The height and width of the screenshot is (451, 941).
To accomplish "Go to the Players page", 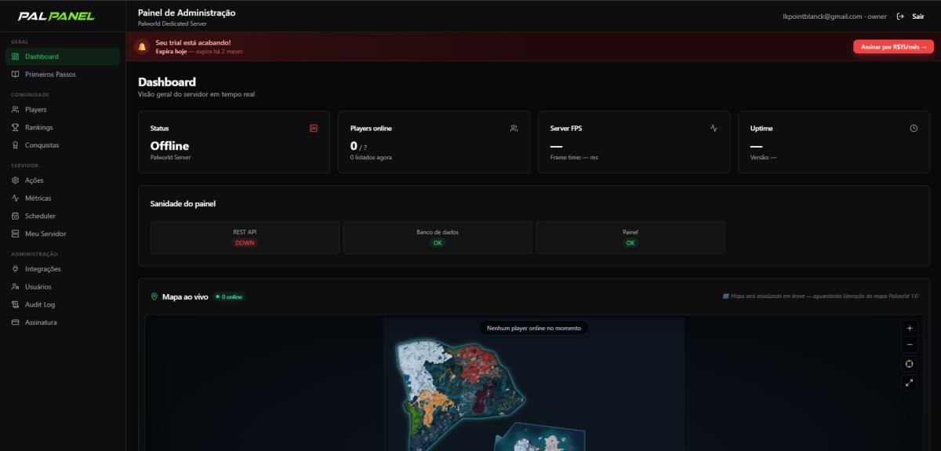I will pyautogui.click(x=63, y=110).
